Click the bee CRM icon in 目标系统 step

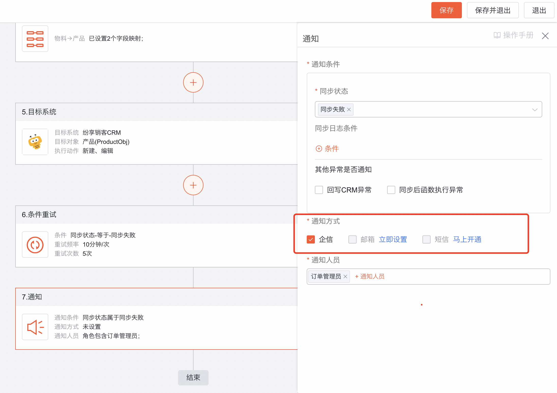pos(35,142)
